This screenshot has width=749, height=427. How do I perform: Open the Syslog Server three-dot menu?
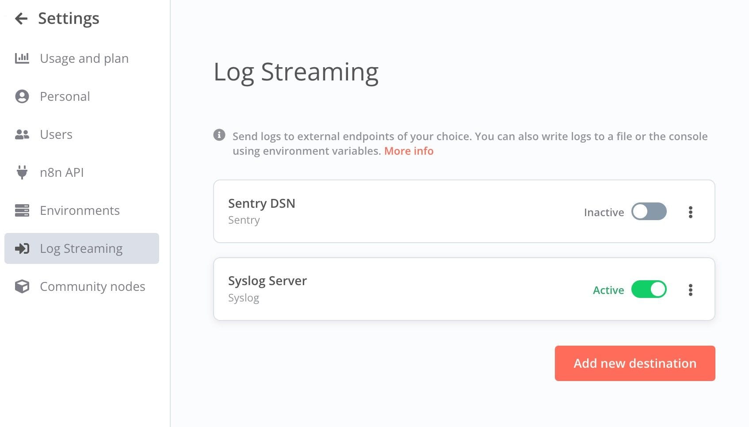pyautogui.click(x=690, y=290)
